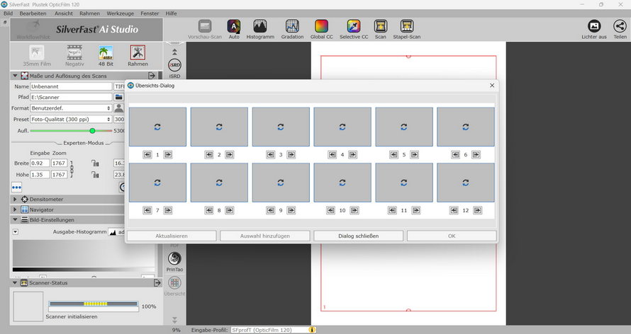The width and height of the screenshot is (631, 334).
Task: Select the Global CC tool
Action: pos(321,27)
